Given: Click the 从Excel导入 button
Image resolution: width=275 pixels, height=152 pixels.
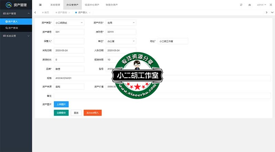Looking at the screenshot, I should (x=92, y=112).
